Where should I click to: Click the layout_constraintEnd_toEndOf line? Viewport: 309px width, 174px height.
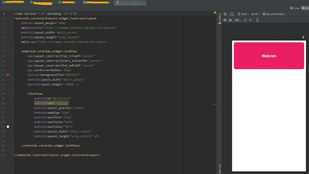(61, 65)
